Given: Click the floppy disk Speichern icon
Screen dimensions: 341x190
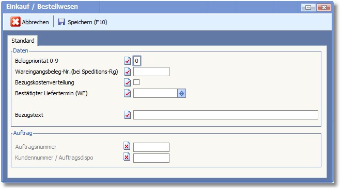Looking at the screenshot, I should (x=61, y=22).
